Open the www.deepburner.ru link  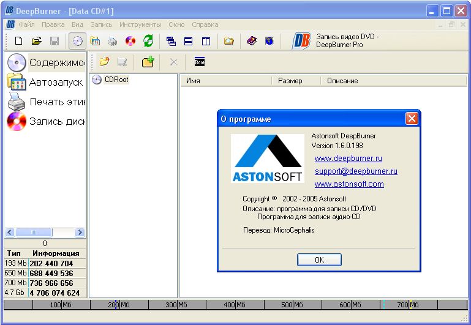pyautogui.click(x=349, y=158)
